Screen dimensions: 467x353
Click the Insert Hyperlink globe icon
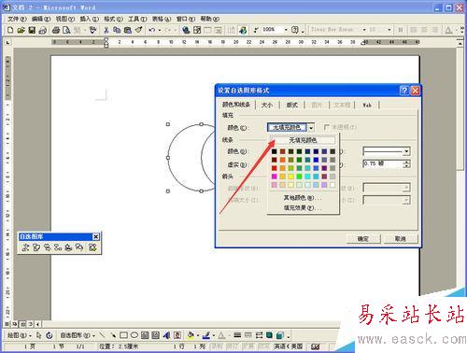(186, 30)
